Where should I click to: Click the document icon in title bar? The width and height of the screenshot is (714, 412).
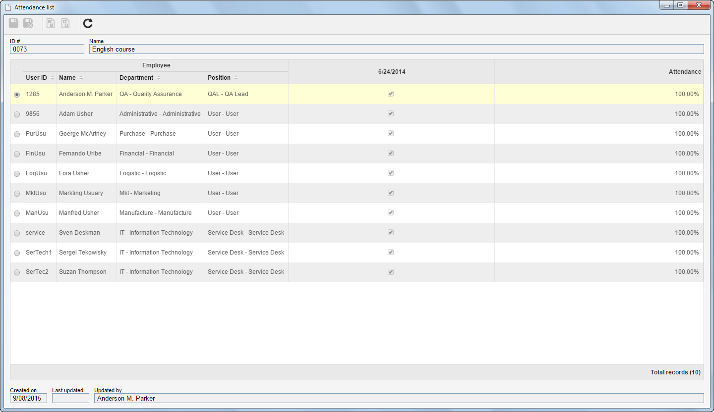[7, 7]
